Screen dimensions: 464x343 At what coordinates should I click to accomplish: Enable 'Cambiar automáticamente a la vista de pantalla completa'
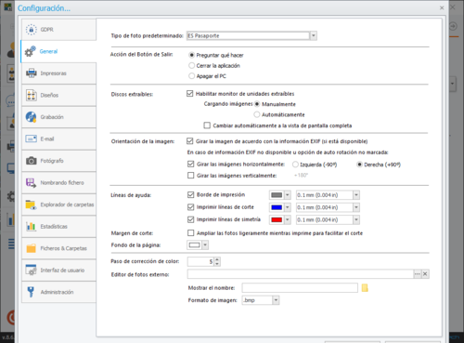207,125
